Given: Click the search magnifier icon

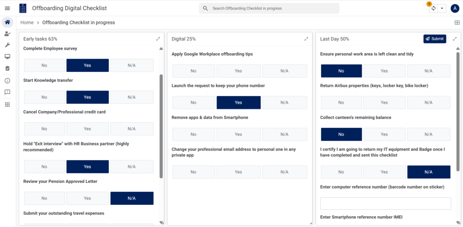Looking at the screenshot, I should pyautogui.click(x=206, y=8).
